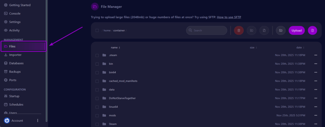Screen dimensions: 325x127
Task: Select the linux64 folder checkbox
Action: [97, 107]
